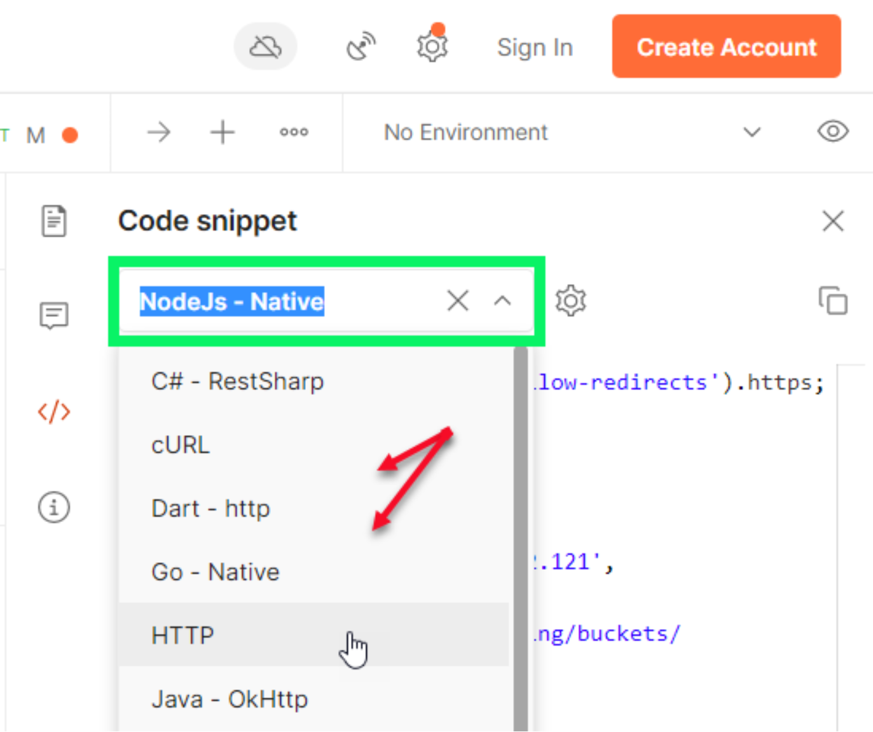Click the environment quick look eye icon
Viewport: 873px width, 732px height.
tap(832, 132)
